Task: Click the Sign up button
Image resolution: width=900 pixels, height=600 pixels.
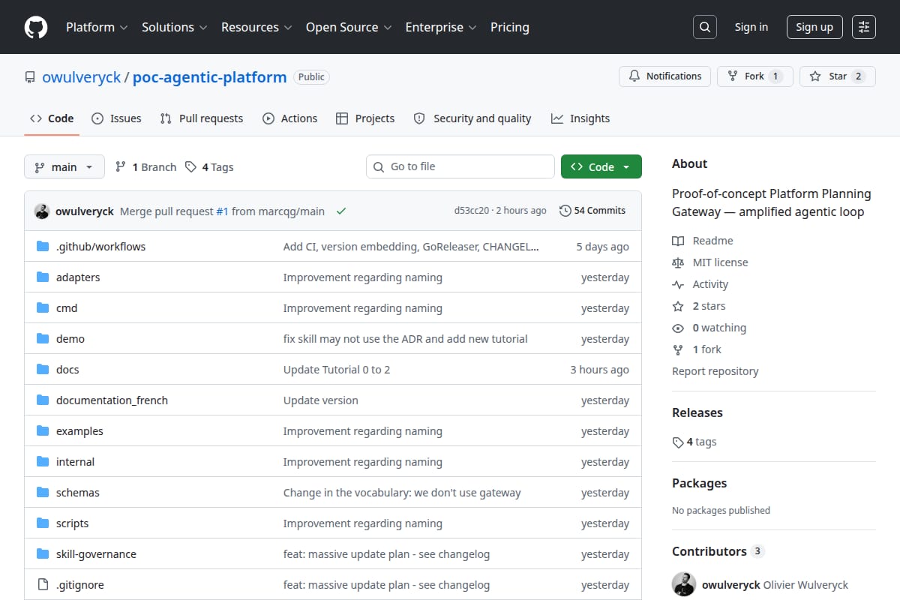Action: 814,27
